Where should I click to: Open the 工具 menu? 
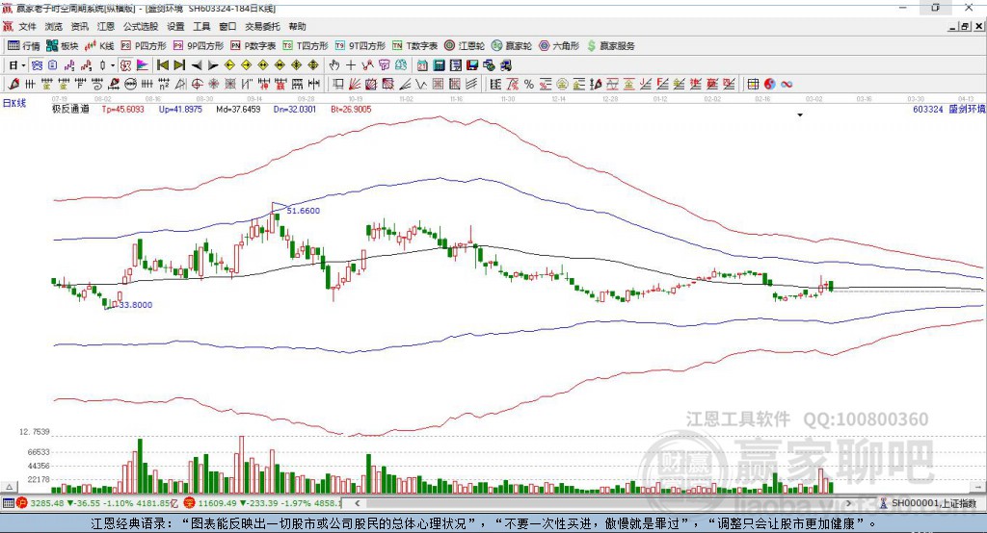201,26
